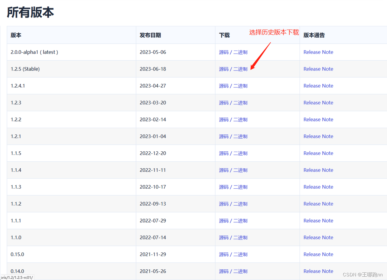Select version text 1.2.4.1

point(18,86)
